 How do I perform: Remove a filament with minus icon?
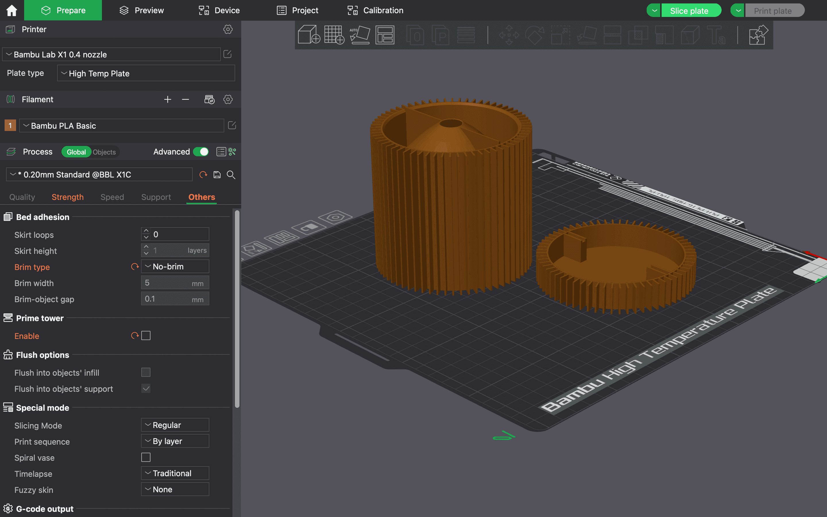(186, 99)
